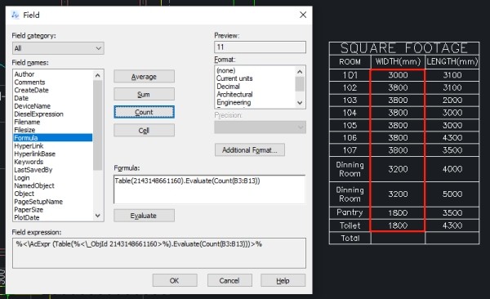Select Filesize in Field names

[24, 130]
